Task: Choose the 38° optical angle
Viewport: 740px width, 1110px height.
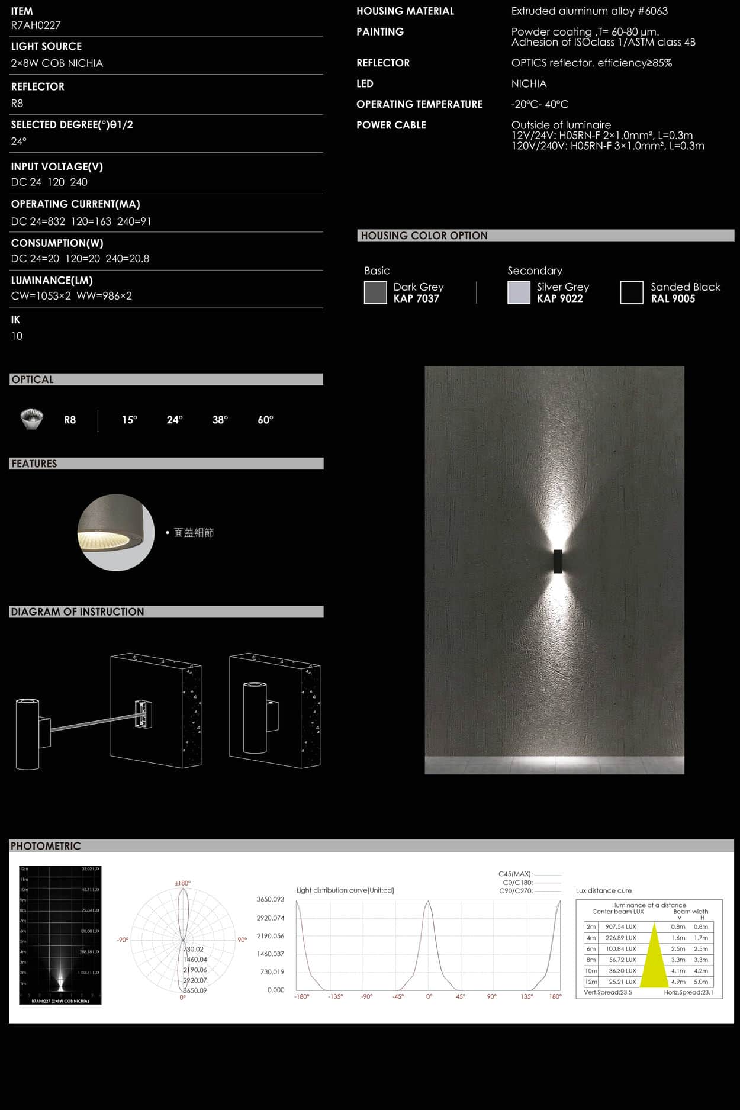Action: point(220,420)
